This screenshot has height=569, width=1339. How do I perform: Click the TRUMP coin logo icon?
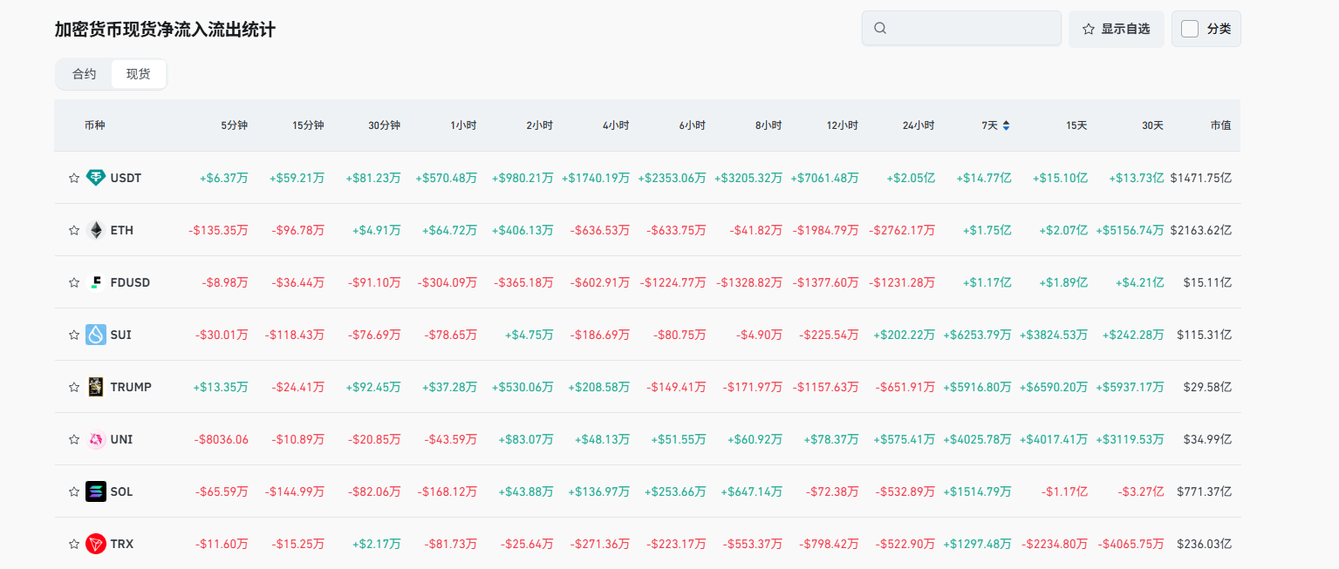[96, 387]
